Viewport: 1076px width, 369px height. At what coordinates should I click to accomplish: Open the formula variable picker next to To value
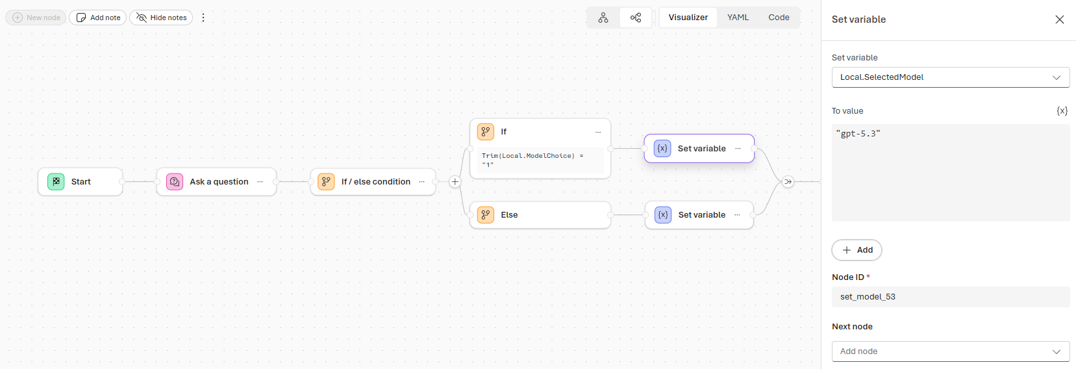click(x=1062, y=111)
